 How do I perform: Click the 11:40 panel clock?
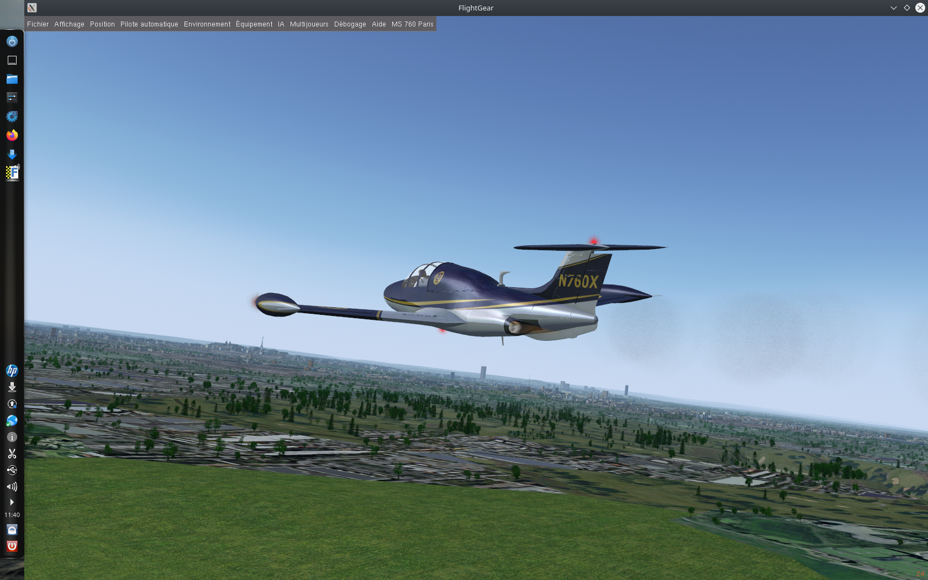pos(12,515)
